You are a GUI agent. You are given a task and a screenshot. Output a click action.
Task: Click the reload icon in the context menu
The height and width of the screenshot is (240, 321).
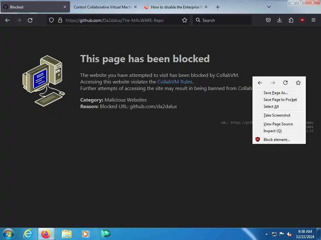(x=285, y=82)
